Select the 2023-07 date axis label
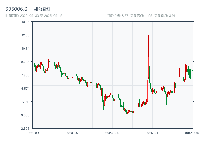Viewport: 214px width, 160px height. tap(72, 133)
